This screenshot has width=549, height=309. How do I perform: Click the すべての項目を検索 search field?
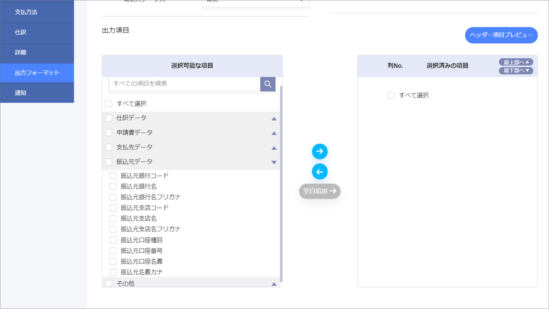pyautogui.click(x=184, y=84)
